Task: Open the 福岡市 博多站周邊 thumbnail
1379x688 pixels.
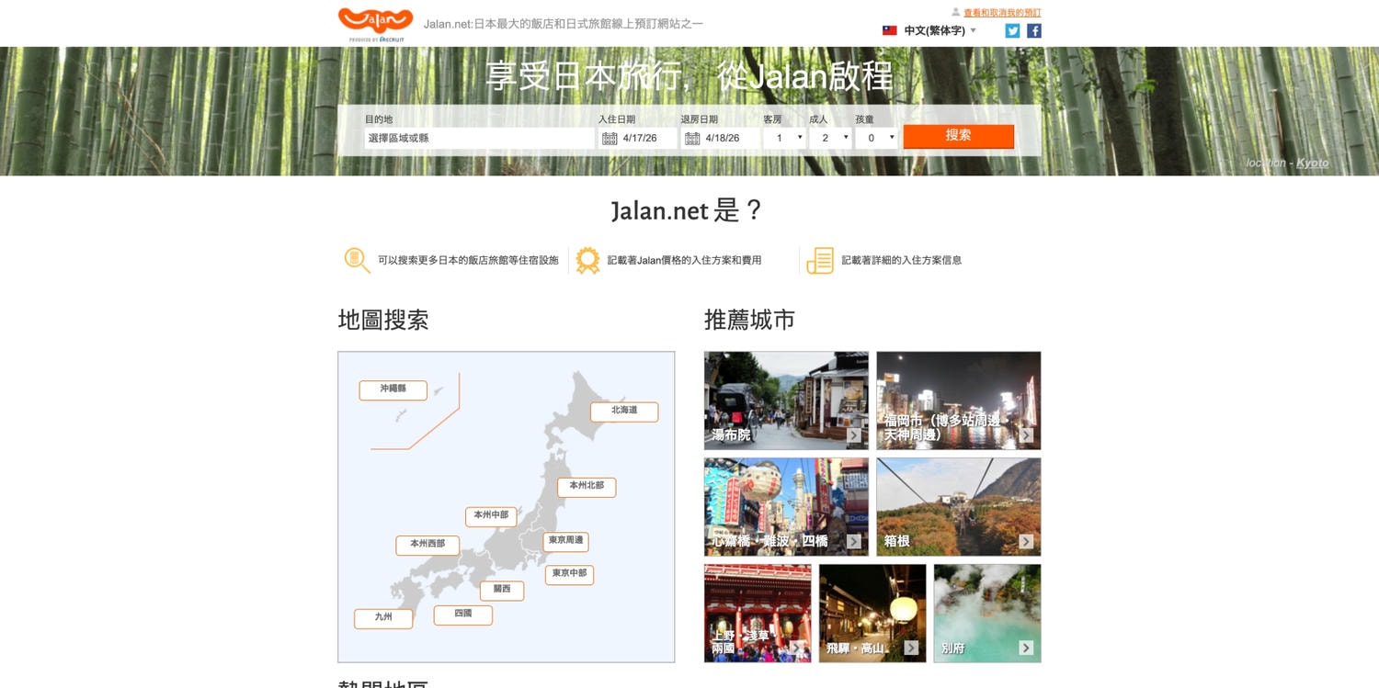Action: [x=959, y=400]
